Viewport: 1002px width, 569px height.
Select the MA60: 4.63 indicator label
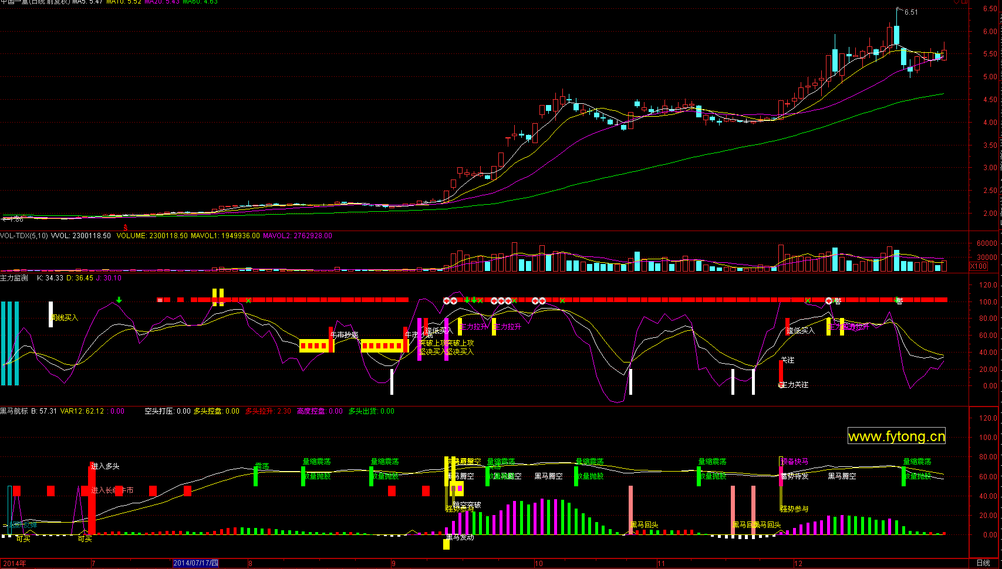tap(200, 2)
